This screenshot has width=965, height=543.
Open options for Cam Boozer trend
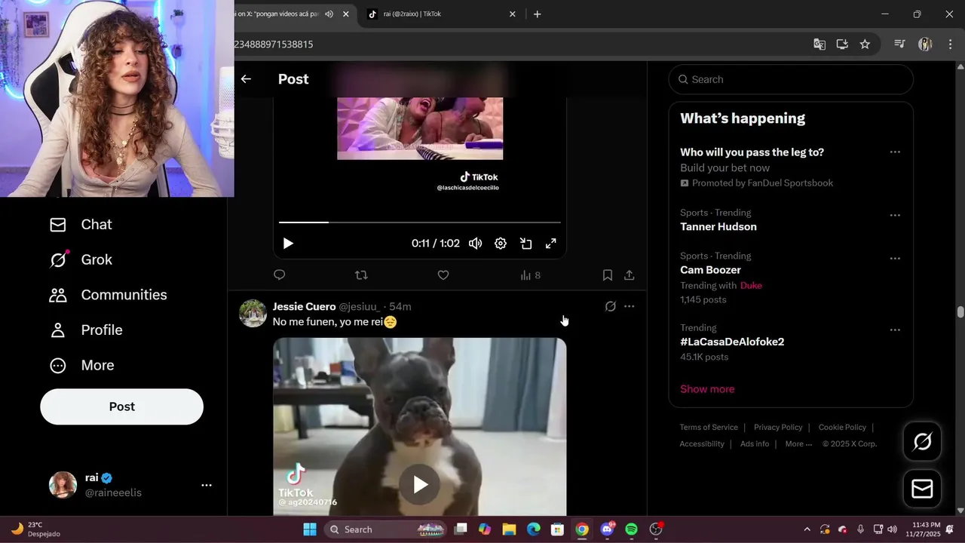coord(895,258)
